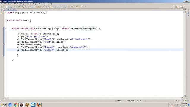Open the File menu
The image size is (190, 107).
click(x=1, y=4)
